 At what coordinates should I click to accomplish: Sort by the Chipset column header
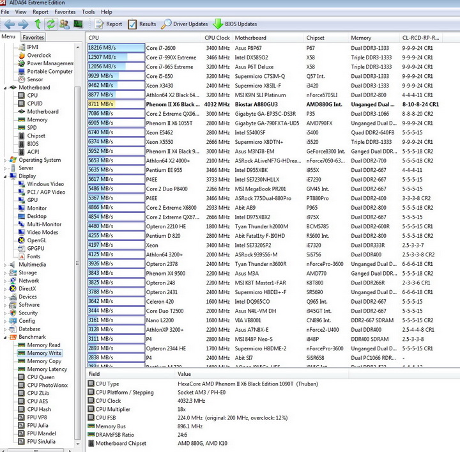point(326,38)
